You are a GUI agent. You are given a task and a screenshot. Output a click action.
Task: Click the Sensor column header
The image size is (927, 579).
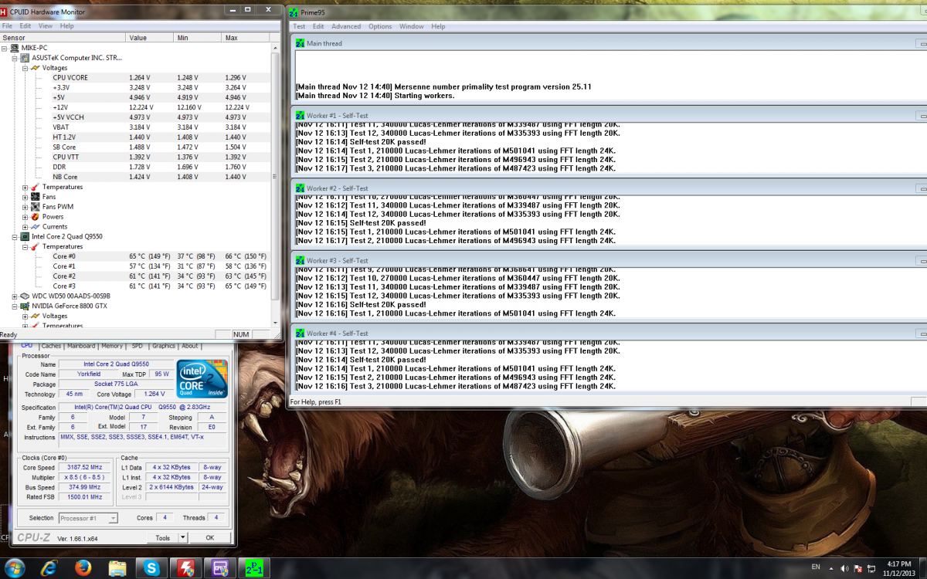[63, 37]
